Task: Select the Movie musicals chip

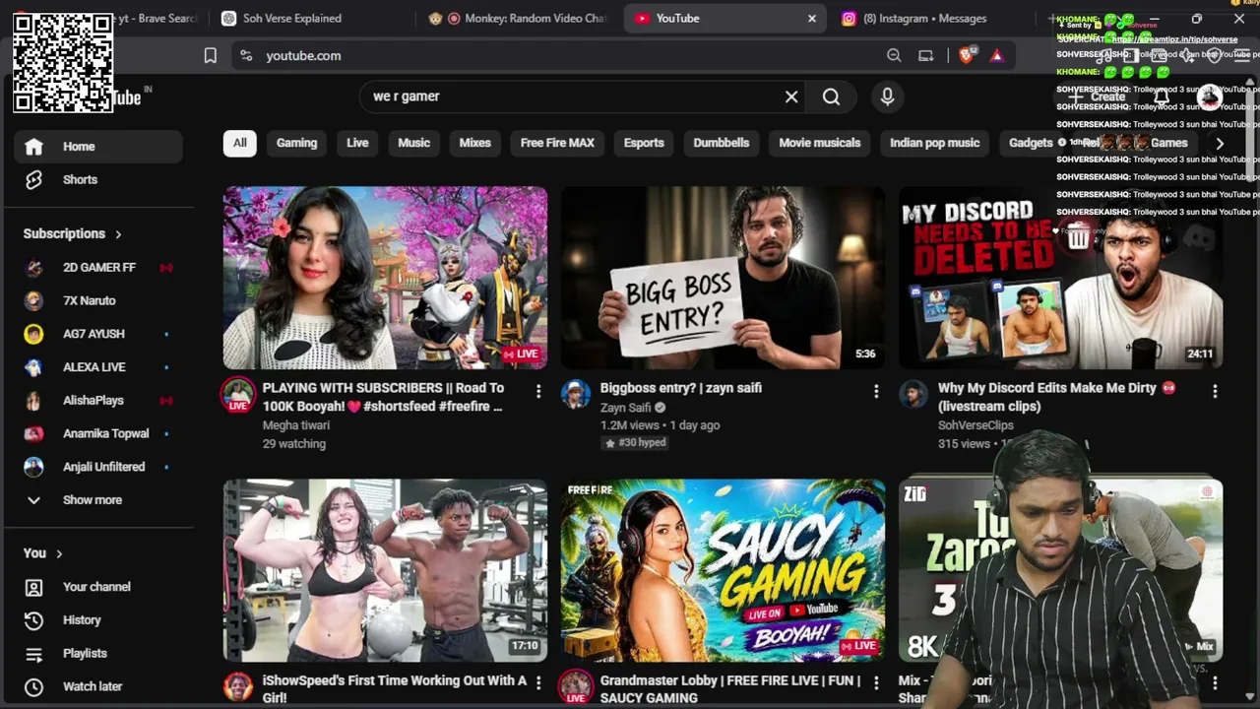Action: coord(820,144)
